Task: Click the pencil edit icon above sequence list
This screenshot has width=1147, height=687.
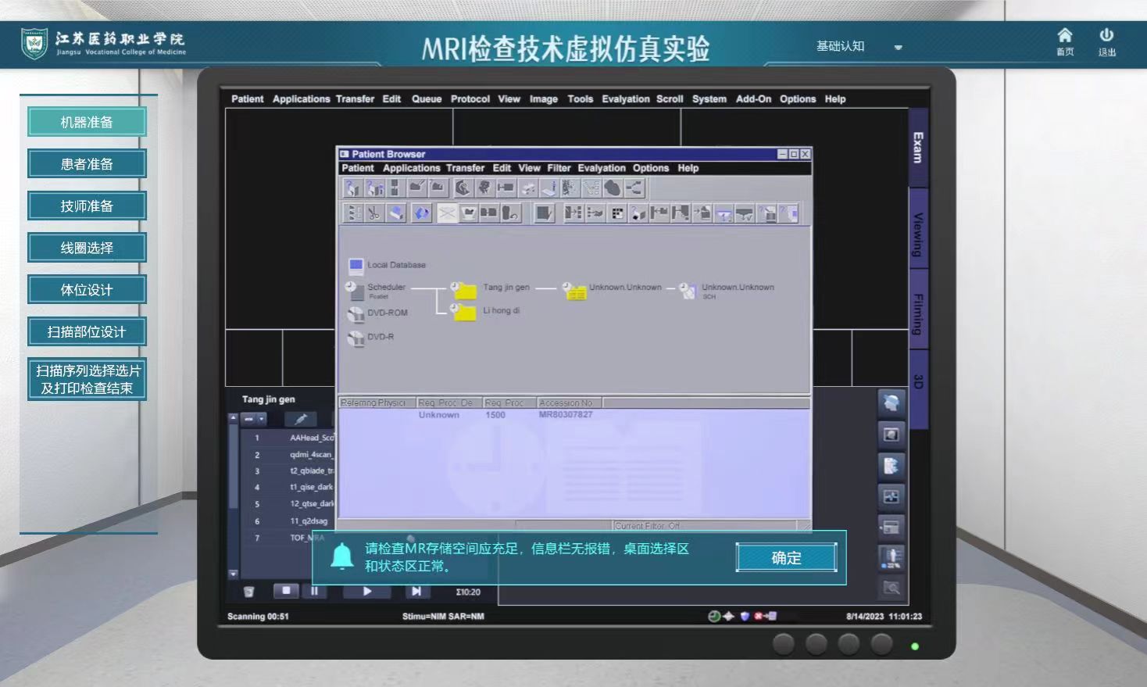Action: 300,419
